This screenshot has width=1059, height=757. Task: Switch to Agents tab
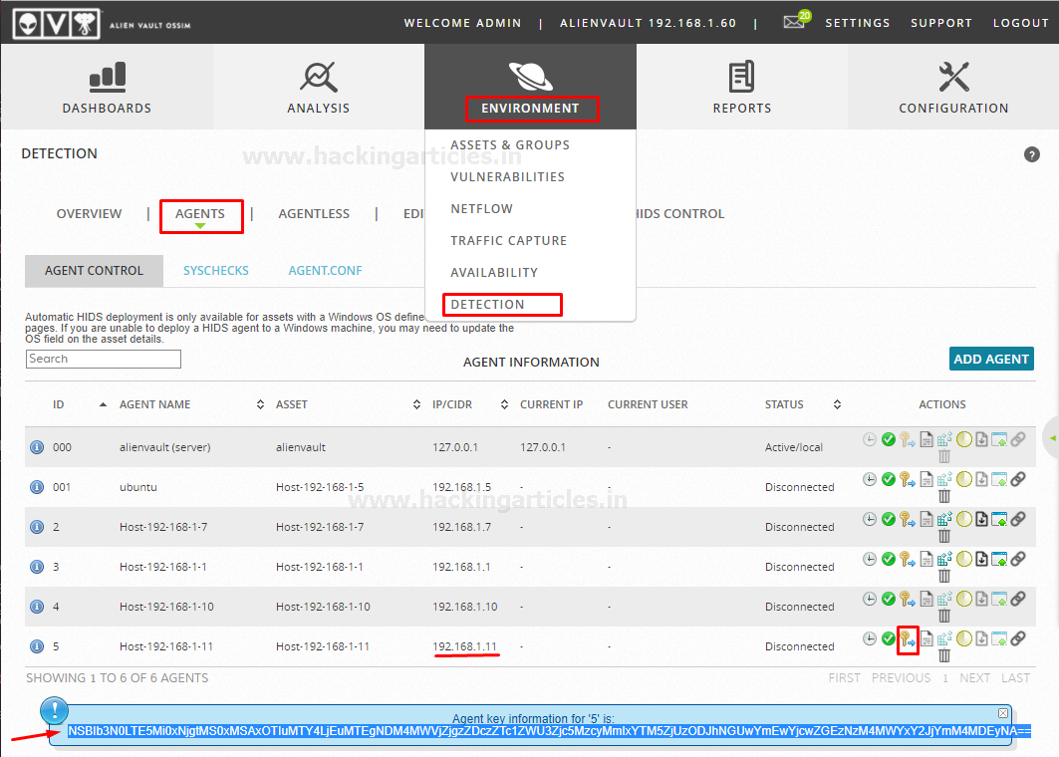(200, 213)
